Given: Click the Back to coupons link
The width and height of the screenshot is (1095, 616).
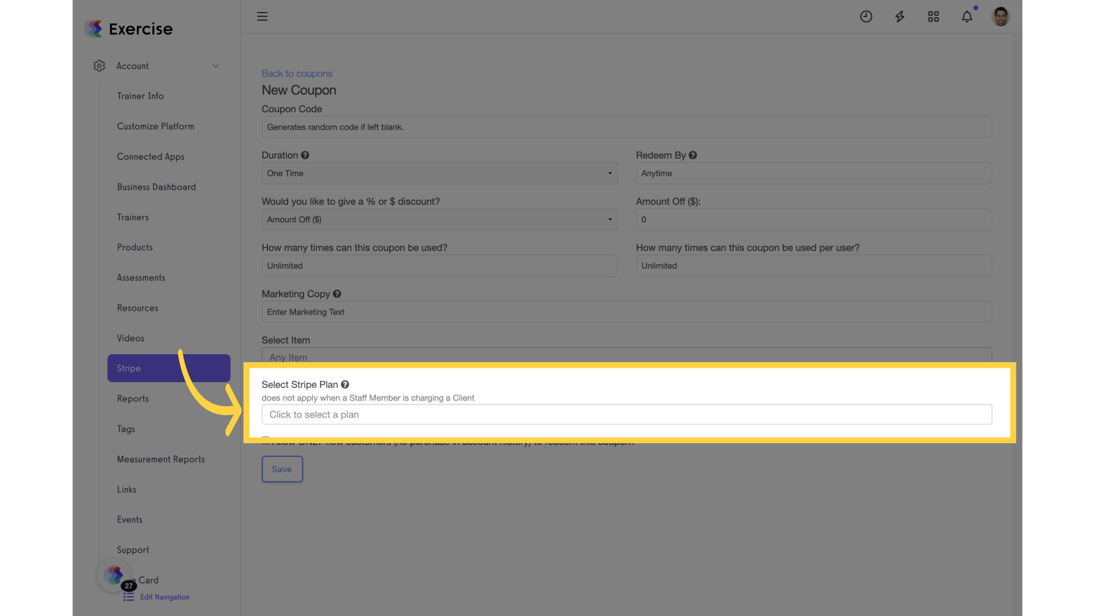Looking at the screenshot, I should click(297, 74).
